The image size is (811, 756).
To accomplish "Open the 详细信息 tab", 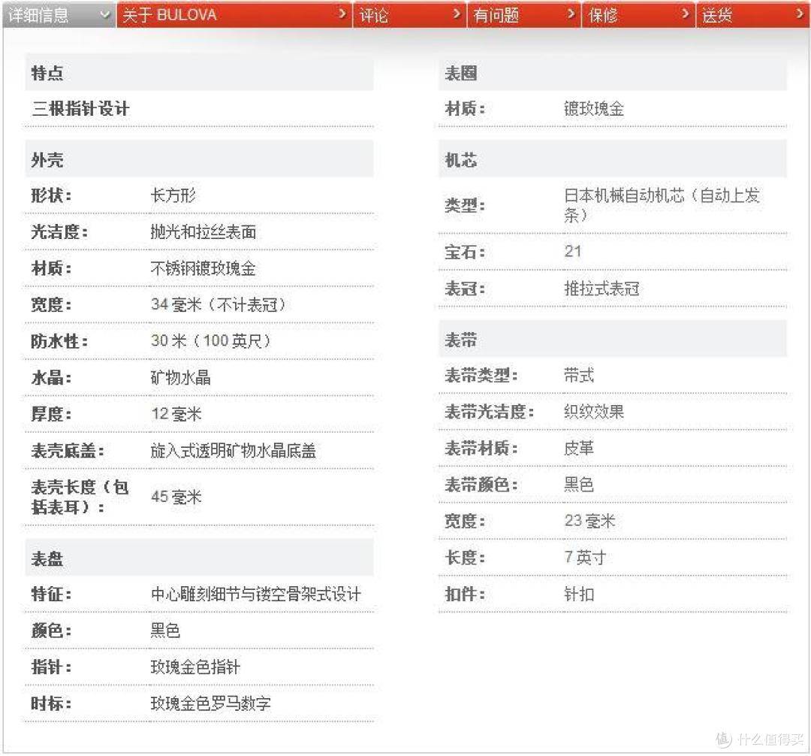I will pos(59,14).
